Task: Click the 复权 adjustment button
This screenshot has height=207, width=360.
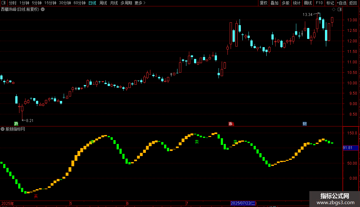Action: (263, 3)
